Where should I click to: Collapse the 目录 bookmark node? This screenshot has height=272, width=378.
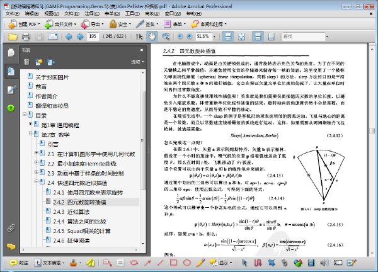pos(25,114)
